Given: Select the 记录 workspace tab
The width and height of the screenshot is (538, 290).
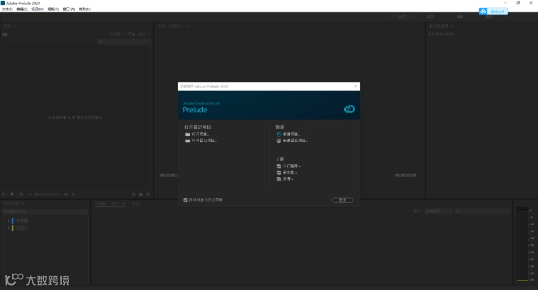Looking at the screenshot, I should 430,17.
